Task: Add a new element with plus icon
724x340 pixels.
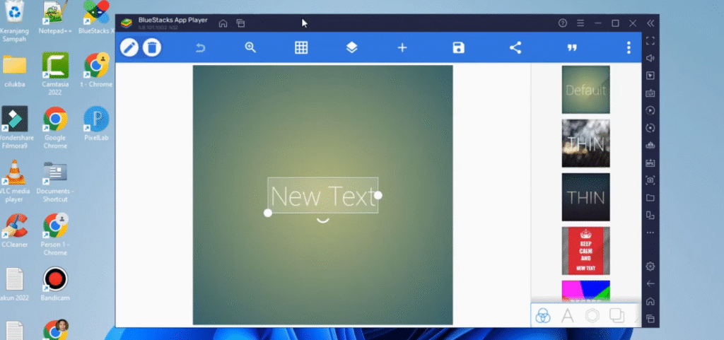Action: (x=402, y=47)
